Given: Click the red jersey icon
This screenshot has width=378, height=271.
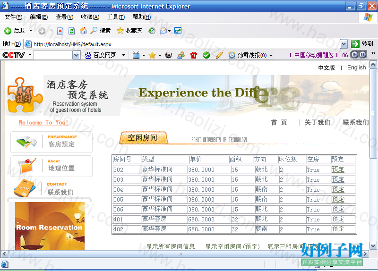Looking at the screenshot, I should click(x=194, y=55).
